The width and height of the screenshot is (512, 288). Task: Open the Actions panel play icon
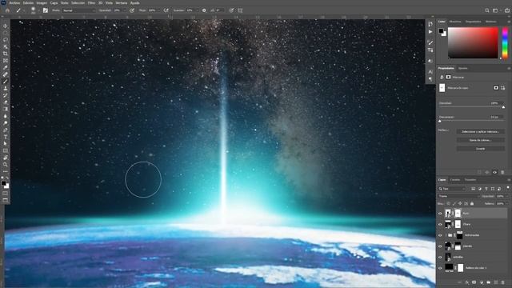pyautogui.click(x=430, y=32)
